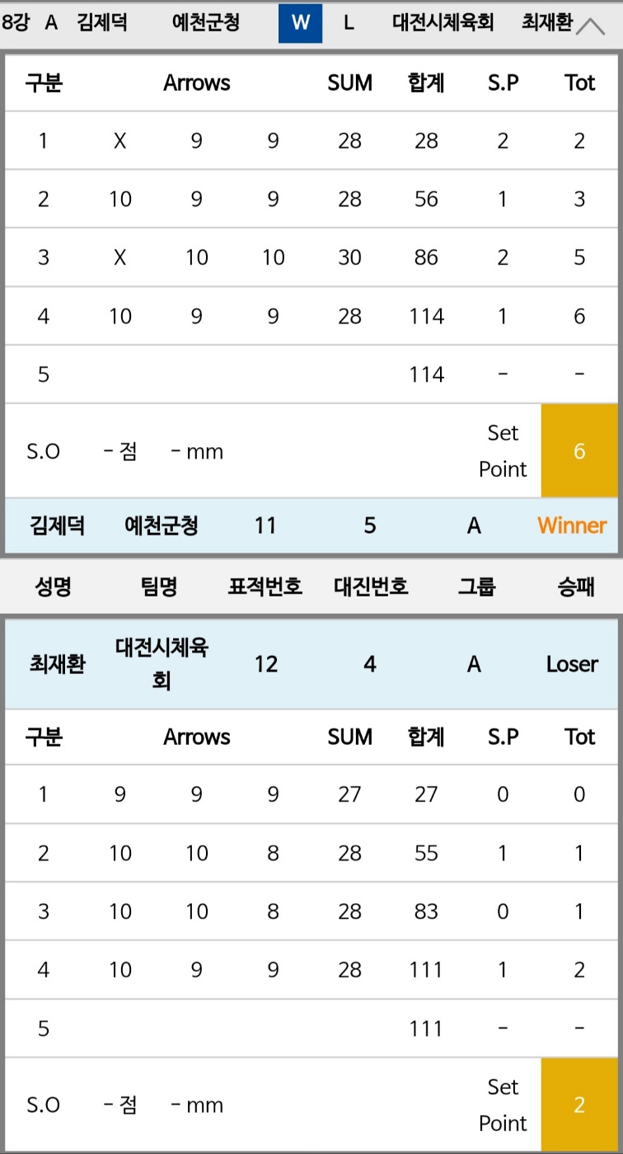Click cumulative total 114 in set 4 row

tap(427, 316)
